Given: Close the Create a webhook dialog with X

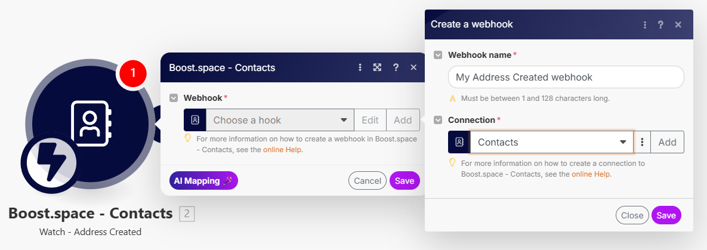Looking at the screenshot, I should (678, 24).
